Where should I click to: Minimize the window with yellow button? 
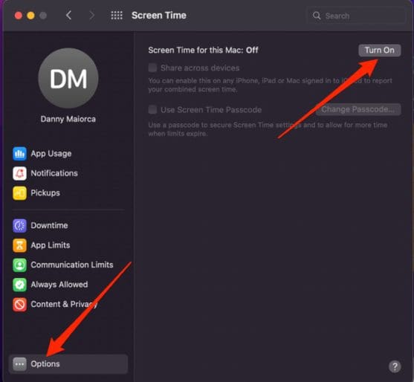click(x=30, y=16)
